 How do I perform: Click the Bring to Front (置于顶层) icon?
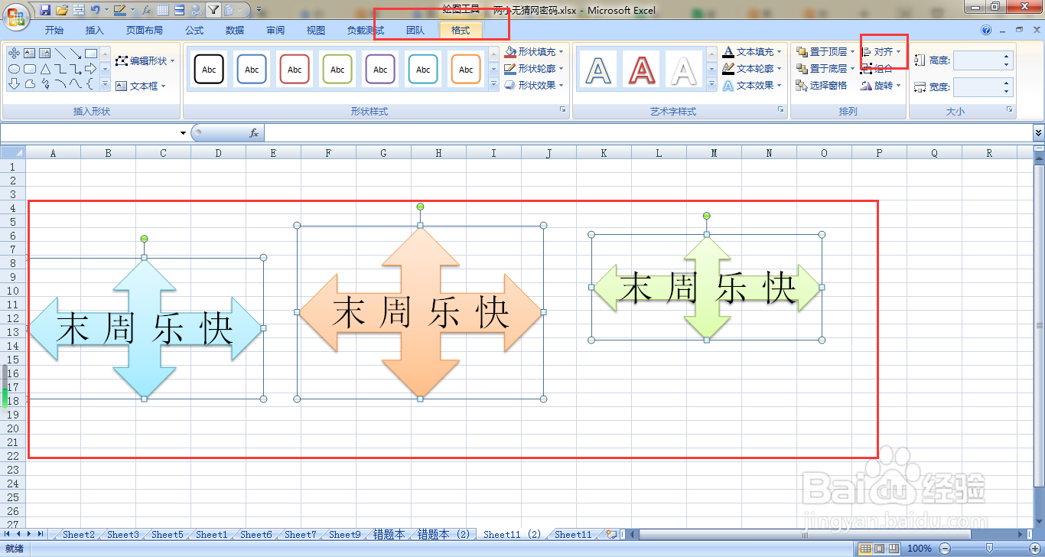802,52
